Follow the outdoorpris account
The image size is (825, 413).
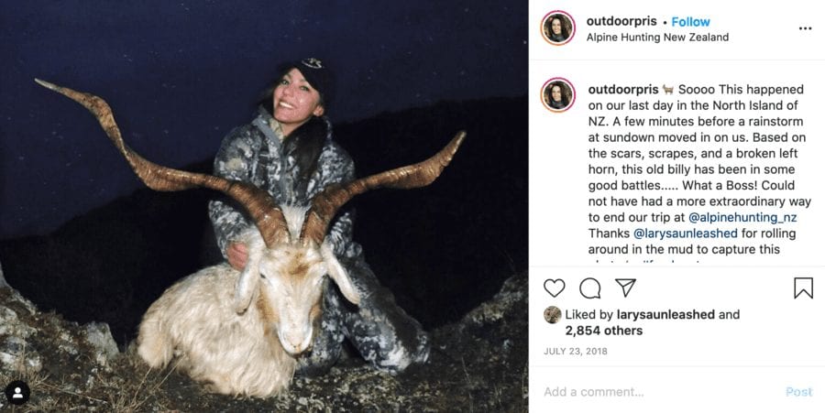(690, 21)
